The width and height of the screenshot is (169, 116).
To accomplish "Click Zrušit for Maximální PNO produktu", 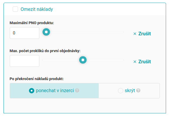I will point(144,34).
